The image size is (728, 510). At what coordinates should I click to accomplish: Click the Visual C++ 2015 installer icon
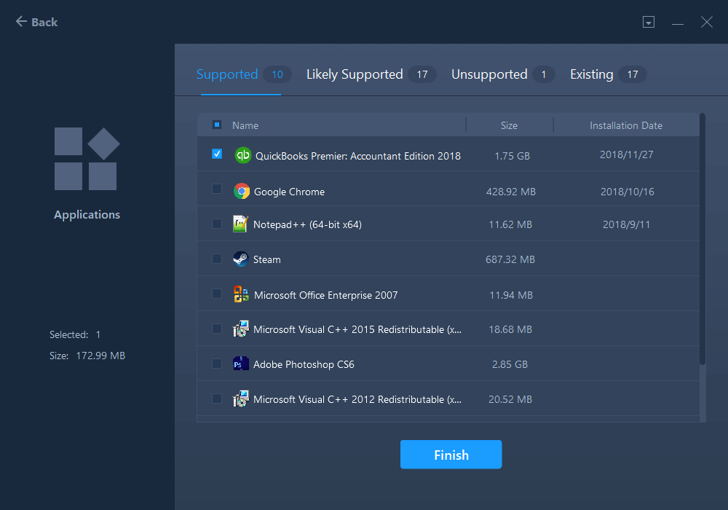click(x=240, y=329)
